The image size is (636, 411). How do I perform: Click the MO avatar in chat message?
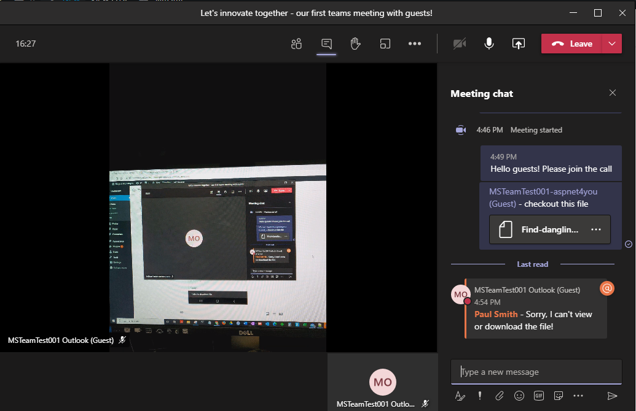click(x=460, y=294)
